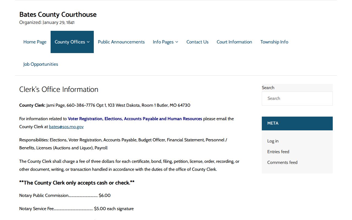Expand the Info Pages chevron arrow
This screenshot has height=220, width=352.
coord(177,42)
